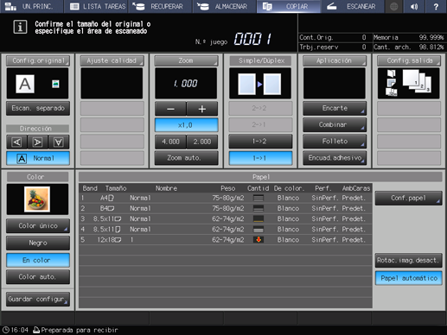Open the Aplicación panel
447x335 pixels.
[x=335, y=60]
